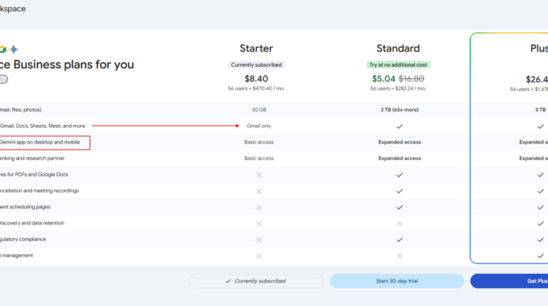548x306 pixels.
Task: Click Starter Basic access in Gemini app row
Action: (x=259, y=143)
